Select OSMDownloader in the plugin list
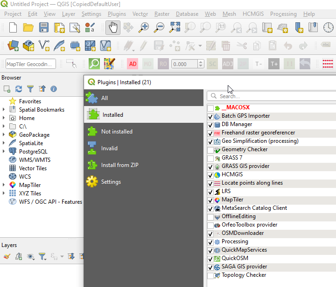Viewport: 336px width, 287px height. (243, 233)
